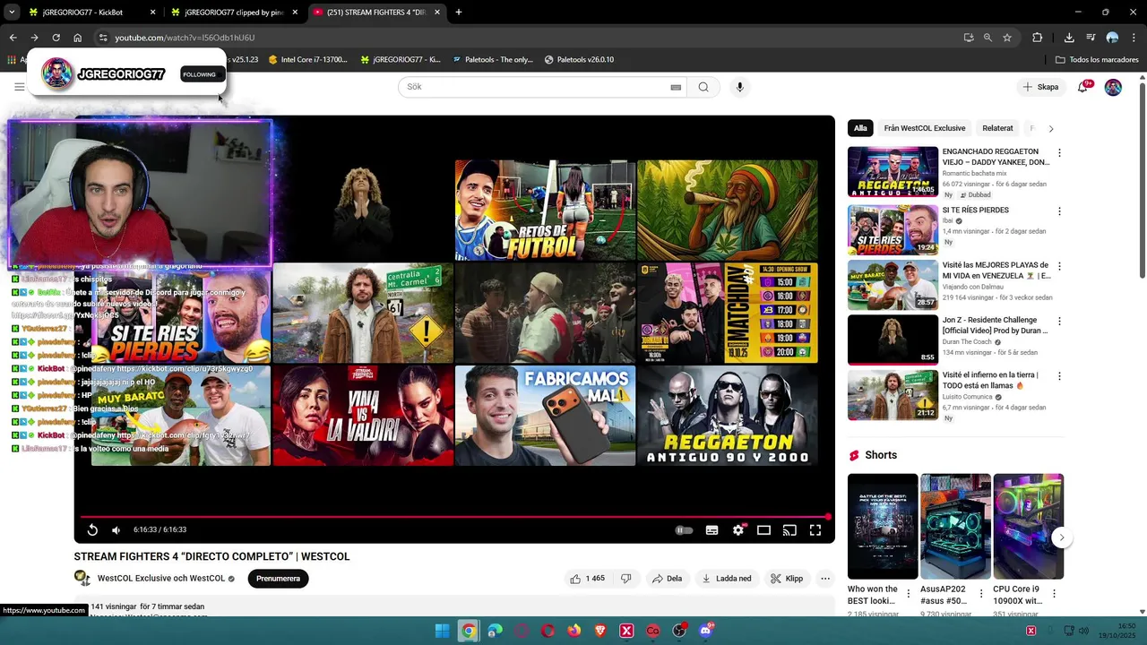
Task: Open a new browser tab
Action: (458, 13)
